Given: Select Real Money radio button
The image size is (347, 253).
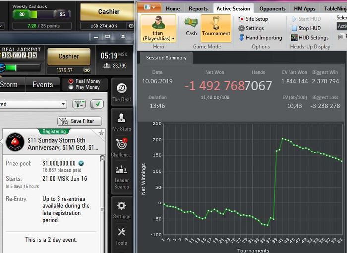Looking at the screenshot, I should (x=71, y=81).
